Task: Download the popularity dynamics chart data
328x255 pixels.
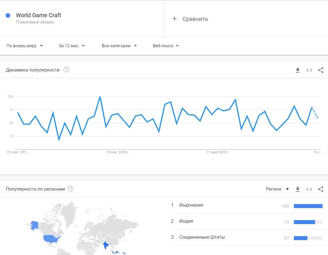Action: point(298,70)
